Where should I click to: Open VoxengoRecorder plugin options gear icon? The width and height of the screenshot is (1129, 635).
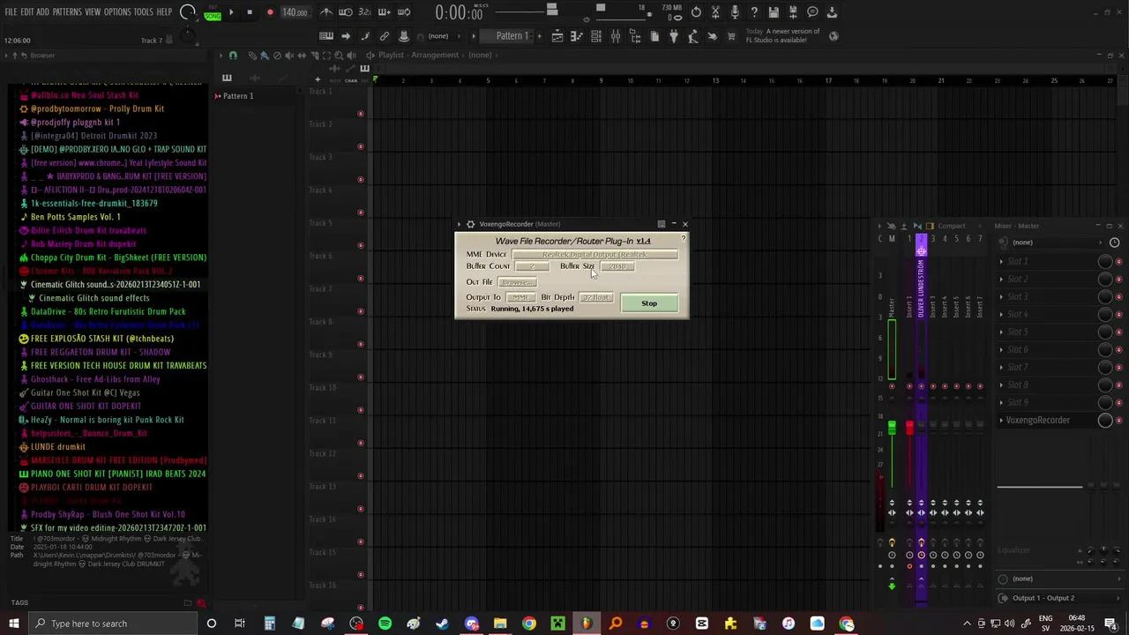470,224
